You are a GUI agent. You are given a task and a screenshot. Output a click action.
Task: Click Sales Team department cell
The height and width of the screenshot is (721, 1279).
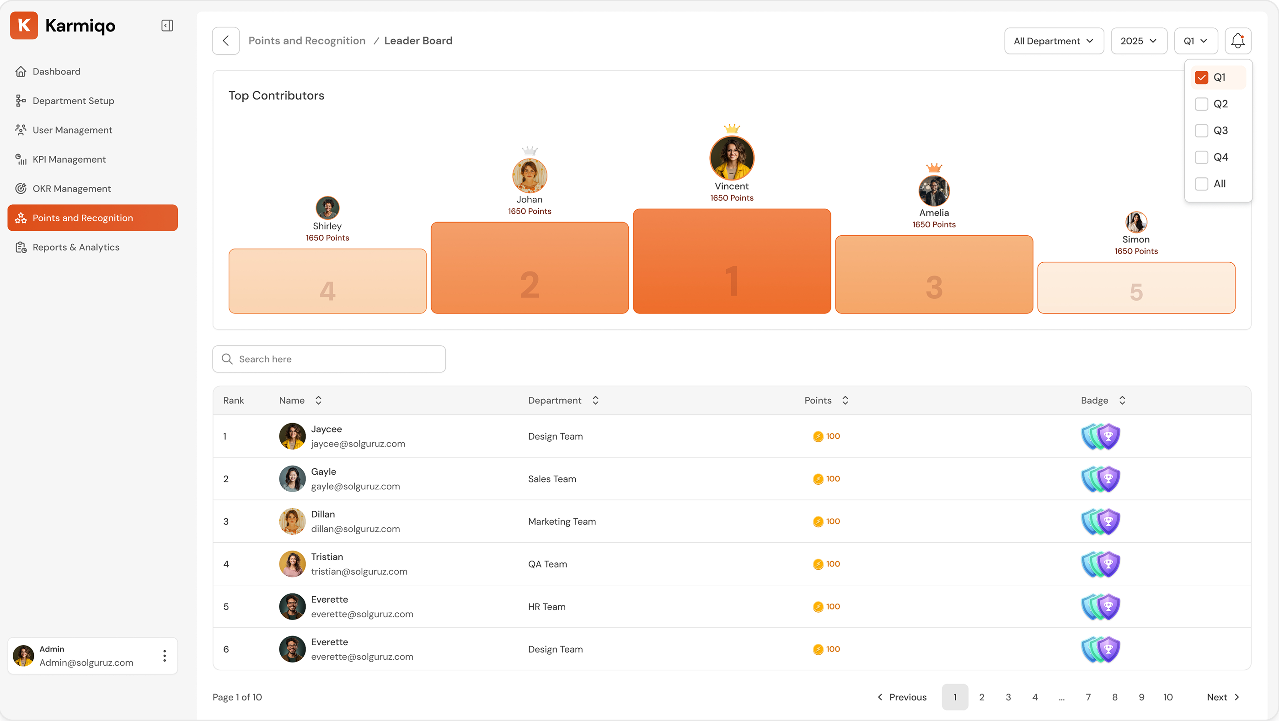[552, 479]
